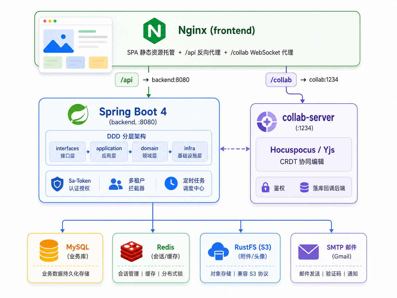
Task: Click the yellow dot in browser mockup
Action: tap(50, 21)
